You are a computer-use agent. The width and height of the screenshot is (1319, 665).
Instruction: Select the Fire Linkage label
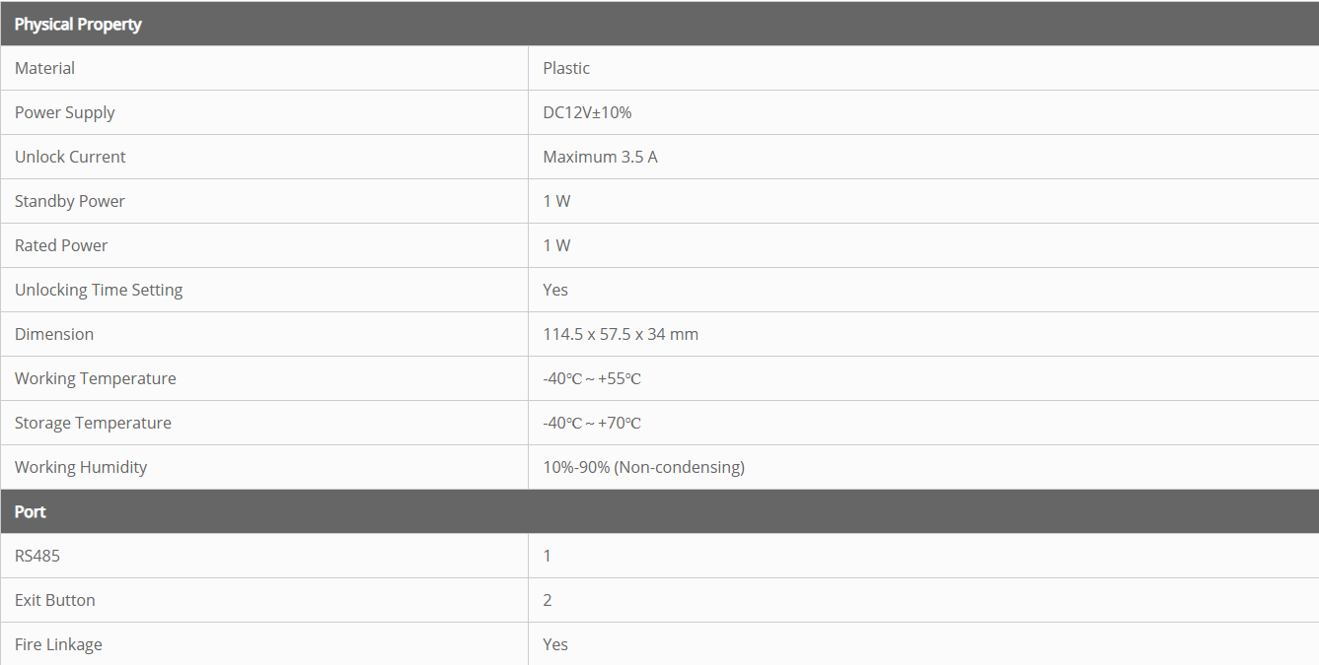[x=58, y=644]
